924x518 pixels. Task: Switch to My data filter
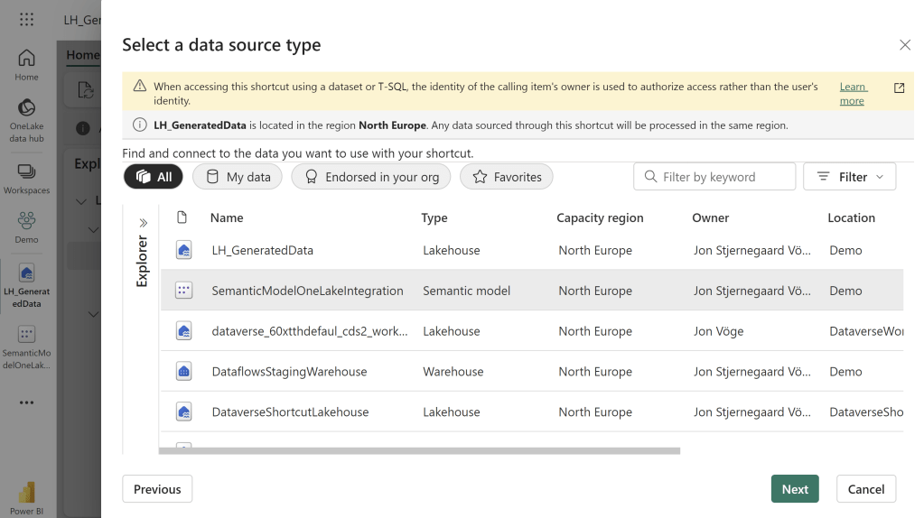point(238,177)
